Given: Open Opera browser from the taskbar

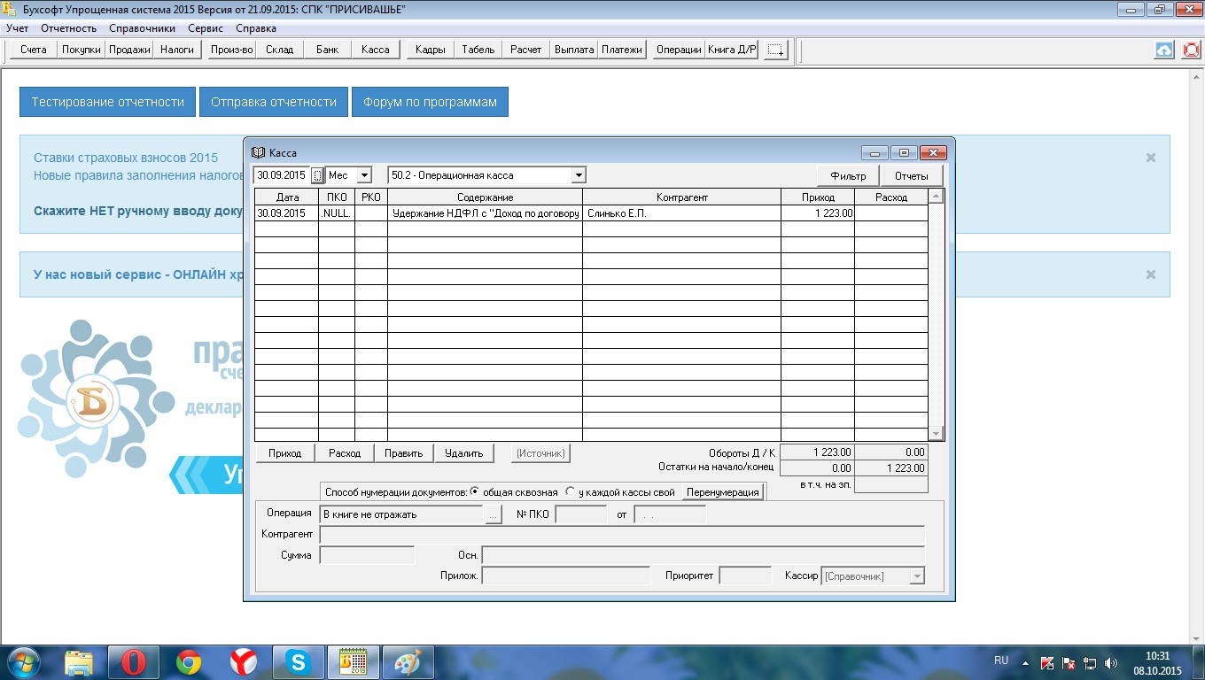Looking at the screenshot, I should tap(134, 662).
